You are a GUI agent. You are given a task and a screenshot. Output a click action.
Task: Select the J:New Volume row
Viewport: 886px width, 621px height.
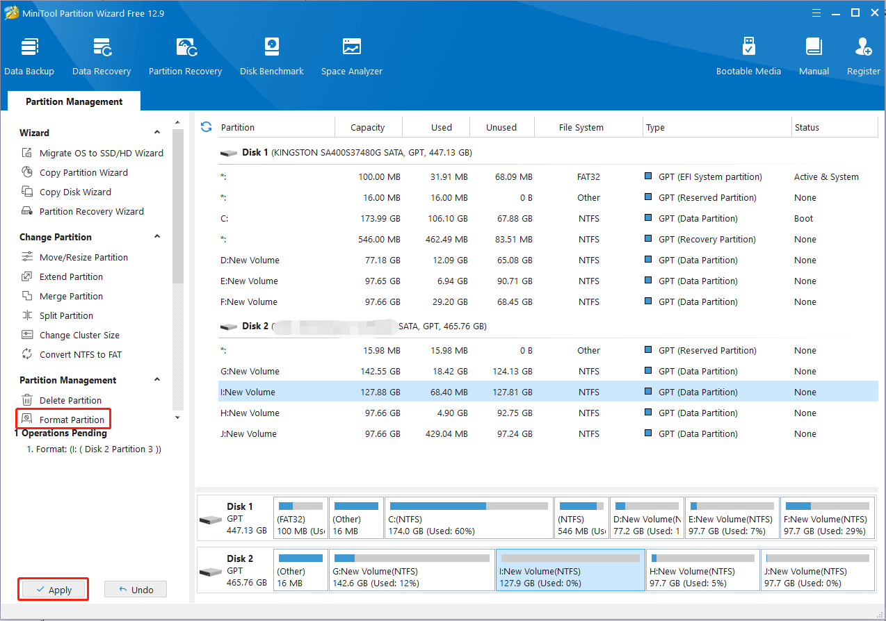(548, 433)
